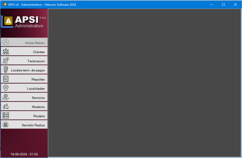Go to Facturacion module
This screenshot has width=242, height=158.
36,61
